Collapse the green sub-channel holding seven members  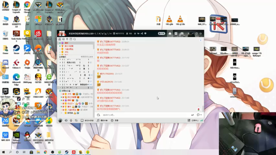pos(60,91)
